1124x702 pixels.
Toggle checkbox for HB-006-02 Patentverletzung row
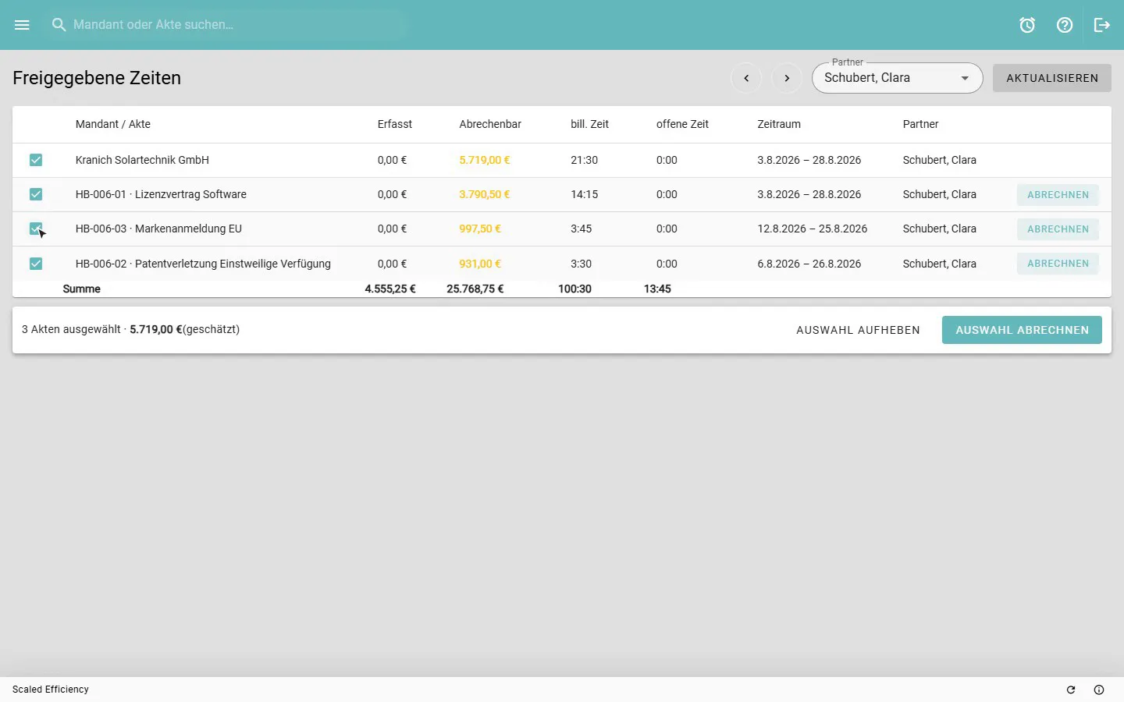pos(36,264)
